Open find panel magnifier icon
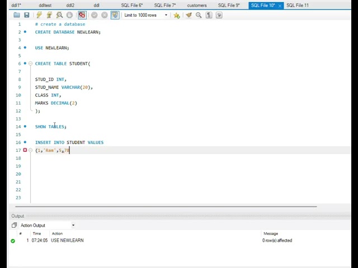358x268 pixels. click(199, 15)
